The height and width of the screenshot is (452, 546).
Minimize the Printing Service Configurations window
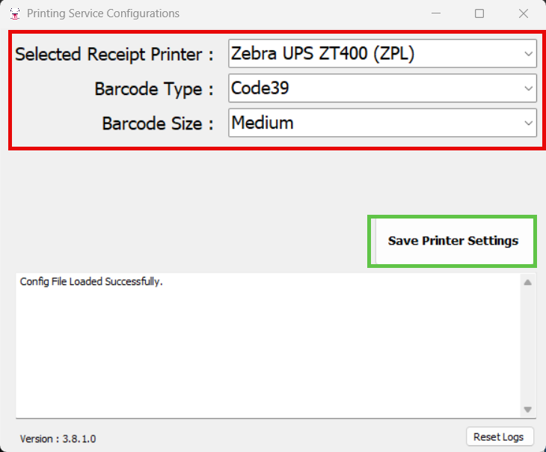[x=436, y=13]
